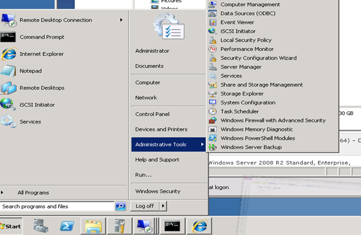Click server tools icon with wrench on taskbar
Screen dimensions: 361x235
[120, 226]
